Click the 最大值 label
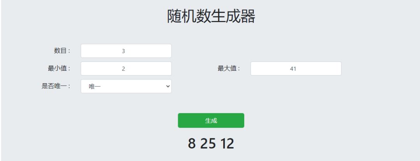The width and height of the screenshot is (420, 161). pos(228,68)
